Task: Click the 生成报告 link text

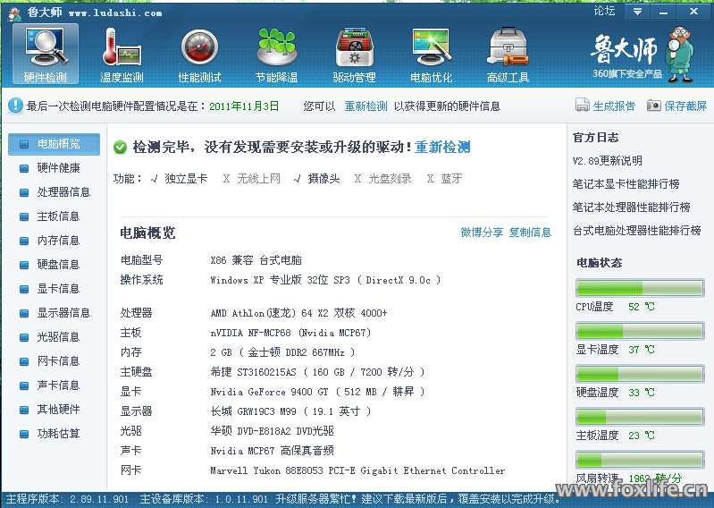Action: (x=614, y=106)
